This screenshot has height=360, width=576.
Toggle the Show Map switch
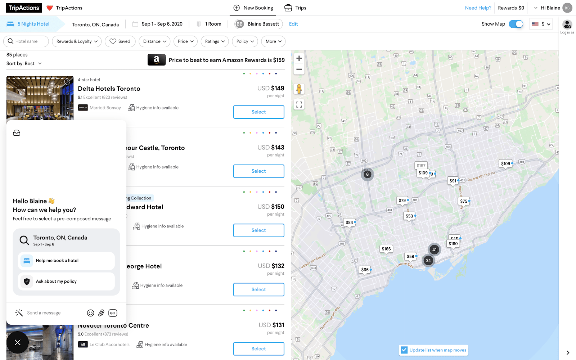[516, 24]
